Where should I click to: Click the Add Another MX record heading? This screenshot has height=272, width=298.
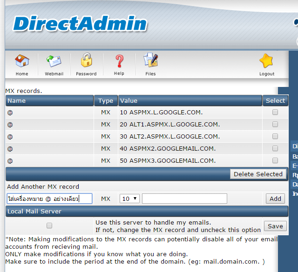tap(43, 186)
